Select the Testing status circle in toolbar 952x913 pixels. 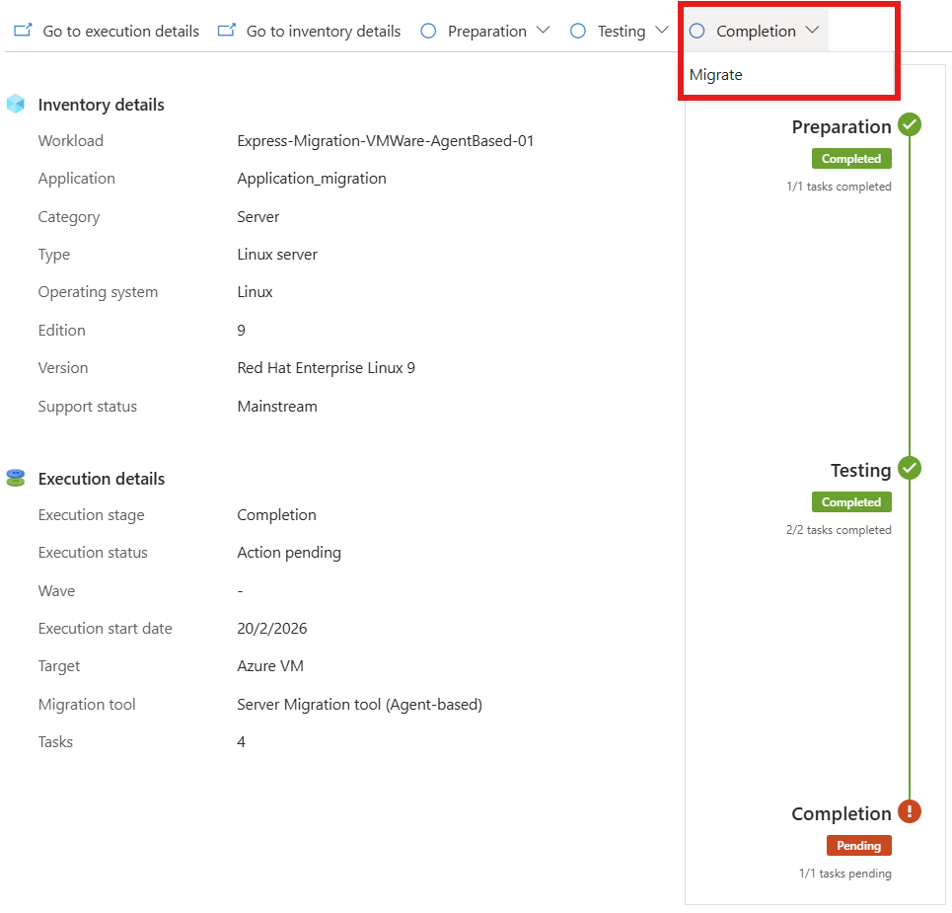[578, 31]
